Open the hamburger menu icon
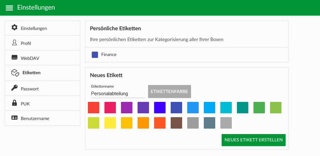The width and height of the screenshot is (320, 156). click(x=9, y=8)
